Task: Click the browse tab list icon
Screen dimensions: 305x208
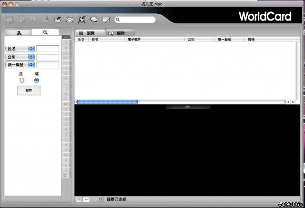Action: coord(81,33)
